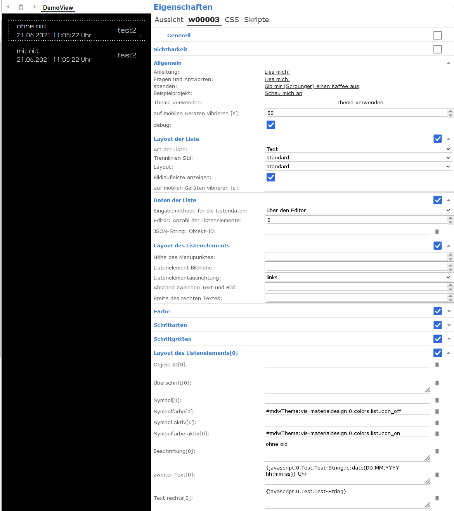Screen dimensions: 454x511
Task: Click the Überschrift[0] text area
Action: (x=347, y=383)
